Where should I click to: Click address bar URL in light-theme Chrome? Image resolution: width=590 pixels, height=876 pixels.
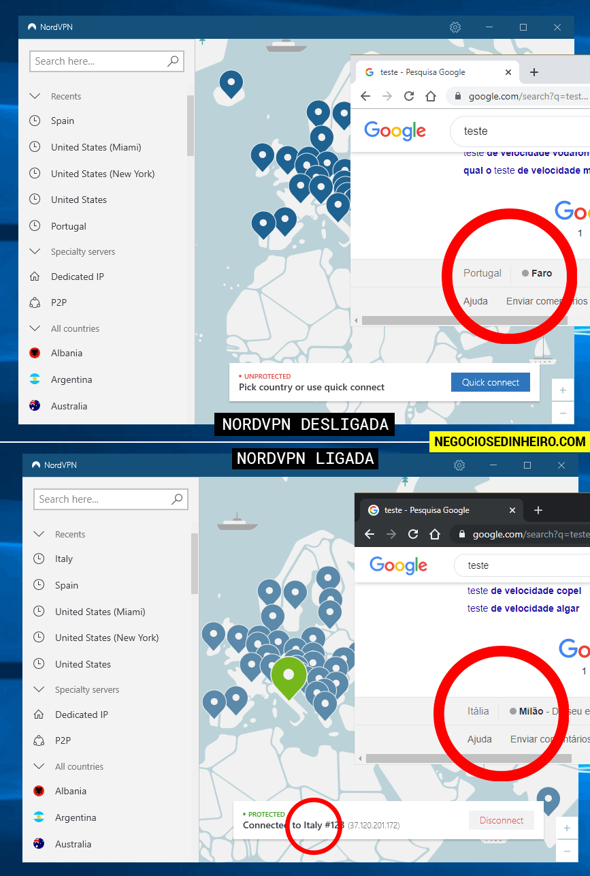(x=528, y=96)
